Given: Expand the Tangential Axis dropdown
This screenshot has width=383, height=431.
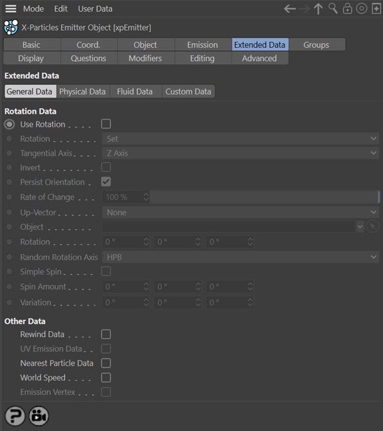Looking at the screenshot, I should tap(240, 153).
